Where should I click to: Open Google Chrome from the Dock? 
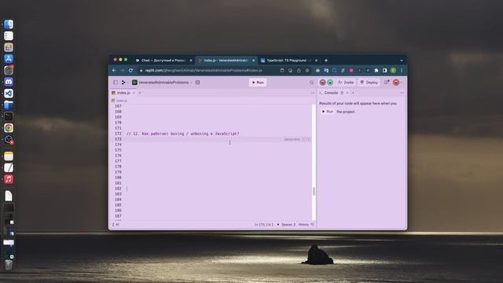[x=9, y=127]
